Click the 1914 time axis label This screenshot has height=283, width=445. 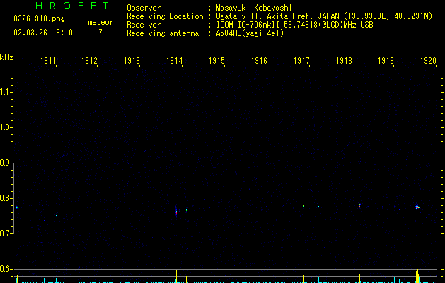click(x=174, y=61)
